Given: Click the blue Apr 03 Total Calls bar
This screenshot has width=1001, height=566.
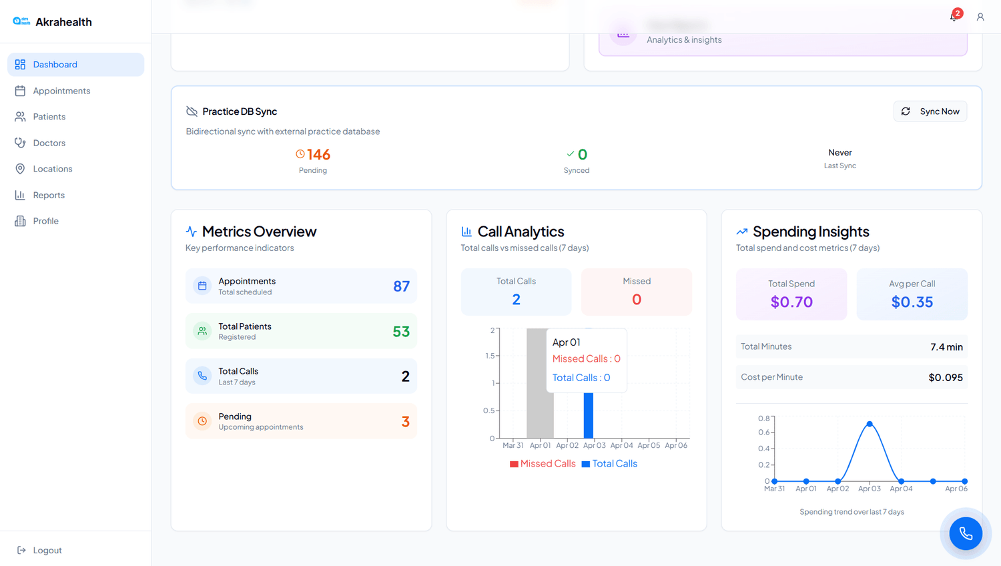Looking at the screenshot, I should (x=589, y=415).
